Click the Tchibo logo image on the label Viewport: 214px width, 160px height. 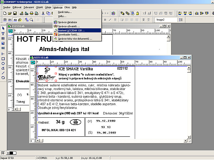[46, 74]
